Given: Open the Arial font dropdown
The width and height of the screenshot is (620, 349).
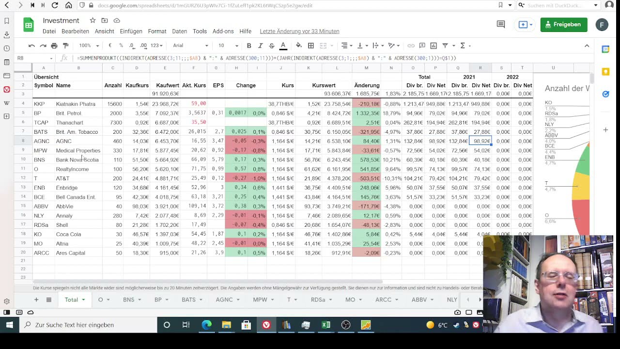Looking at the screenshot, I should tap(191, 46).
